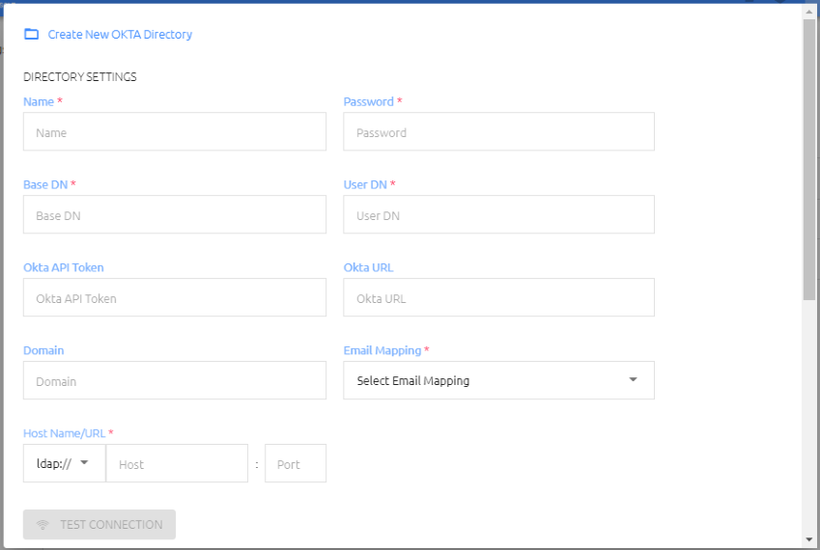Click the Okta URL label
This screenshot has height=550, width=820.
[368, 267]
